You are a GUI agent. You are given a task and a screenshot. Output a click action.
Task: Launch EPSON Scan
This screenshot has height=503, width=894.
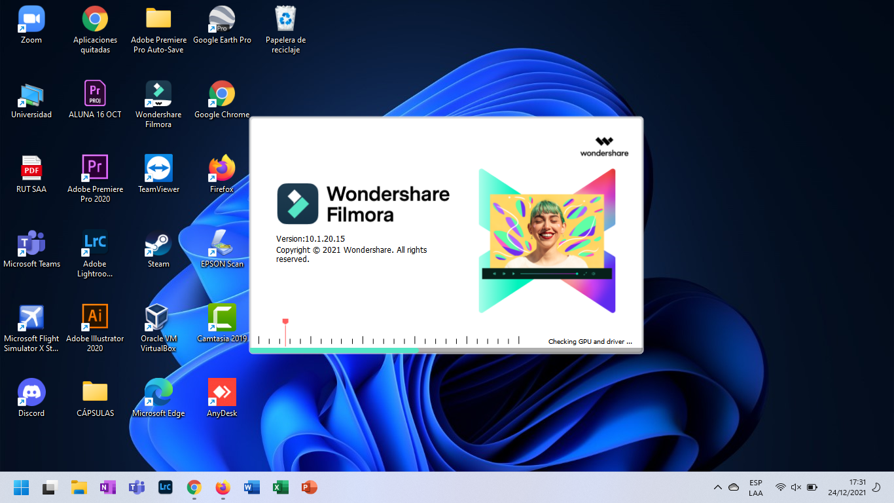click(x=221, y=244)
